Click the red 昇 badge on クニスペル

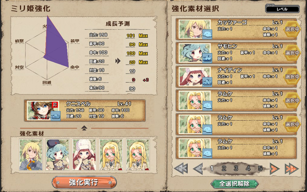[55, 105]
